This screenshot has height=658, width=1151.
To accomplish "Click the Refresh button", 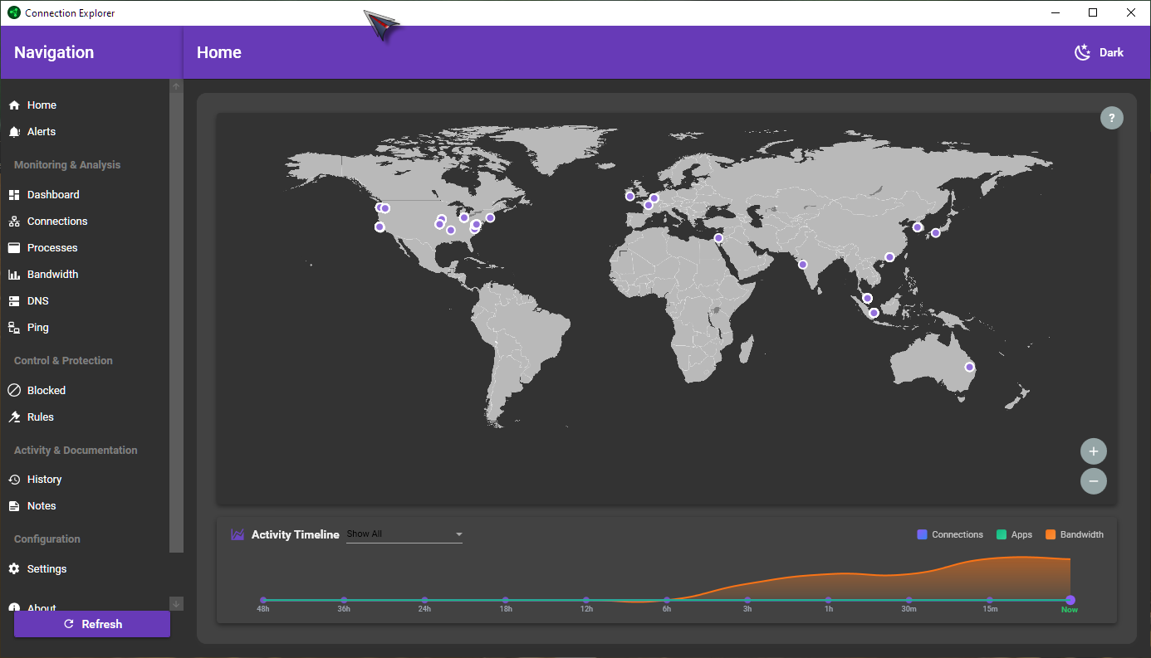I will tap(92, 624).
